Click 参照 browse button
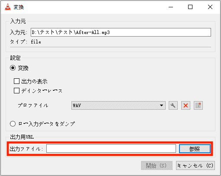 point(195,149)
